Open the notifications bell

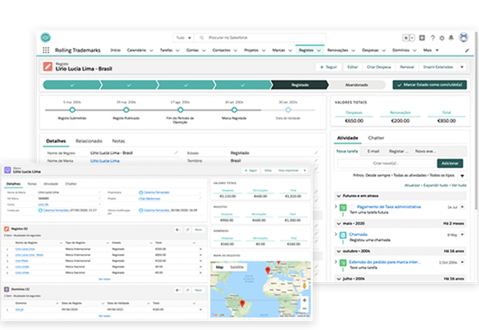[x=451, y=37]
